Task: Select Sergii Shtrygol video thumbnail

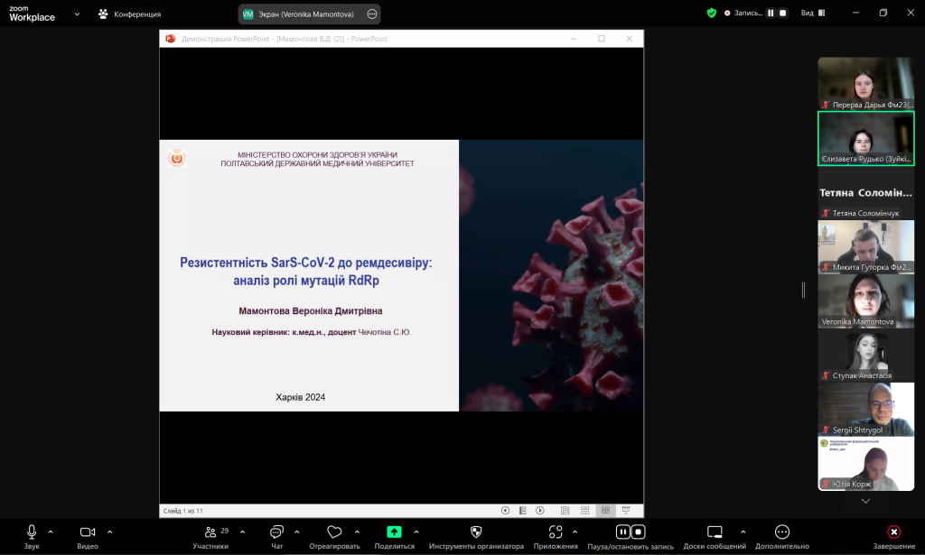Action: pyautogui.click(x=866, y=410)
